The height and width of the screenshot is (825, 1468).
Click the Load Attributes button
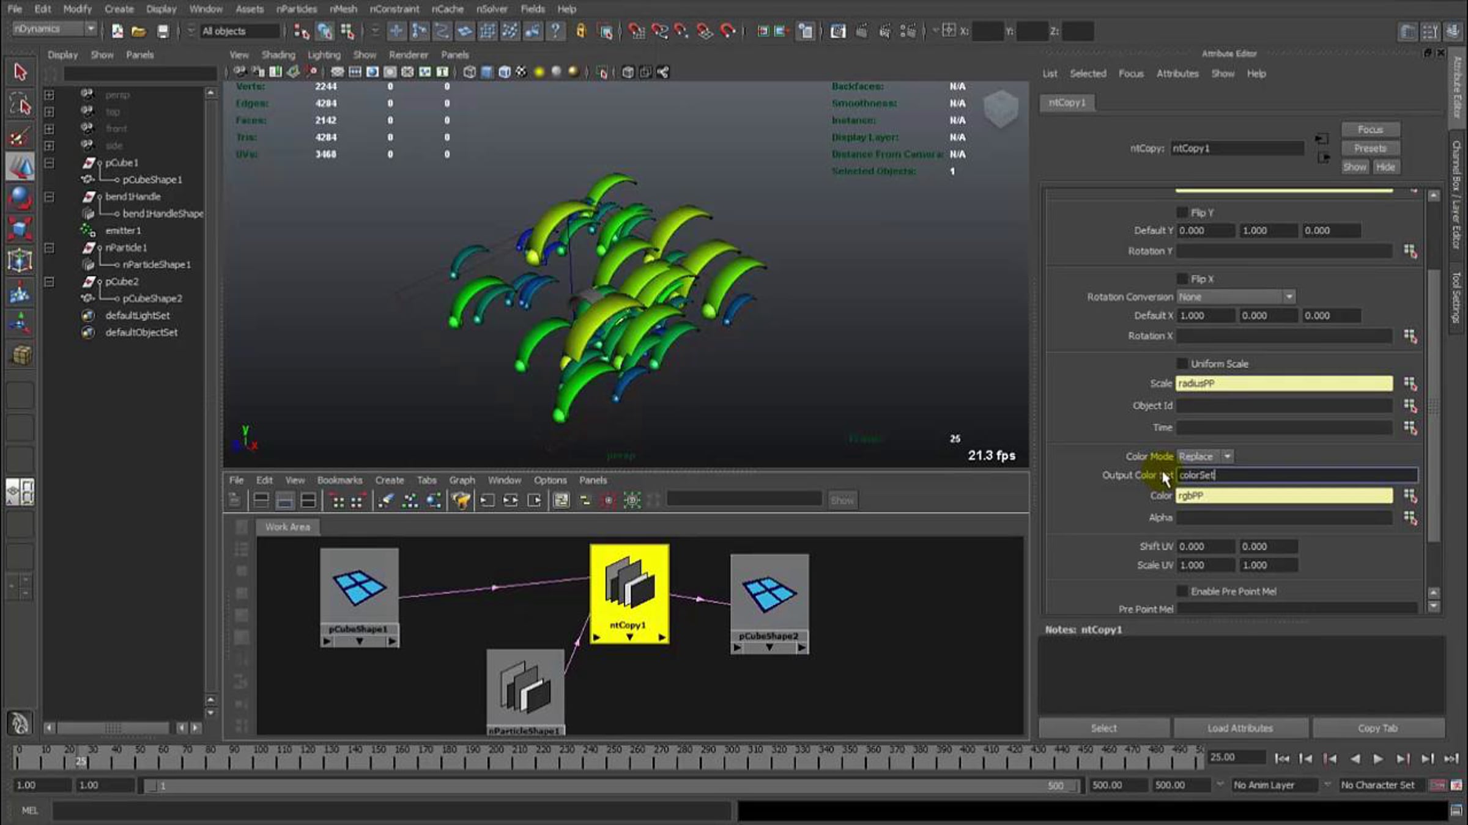[x=1240, y=728]
